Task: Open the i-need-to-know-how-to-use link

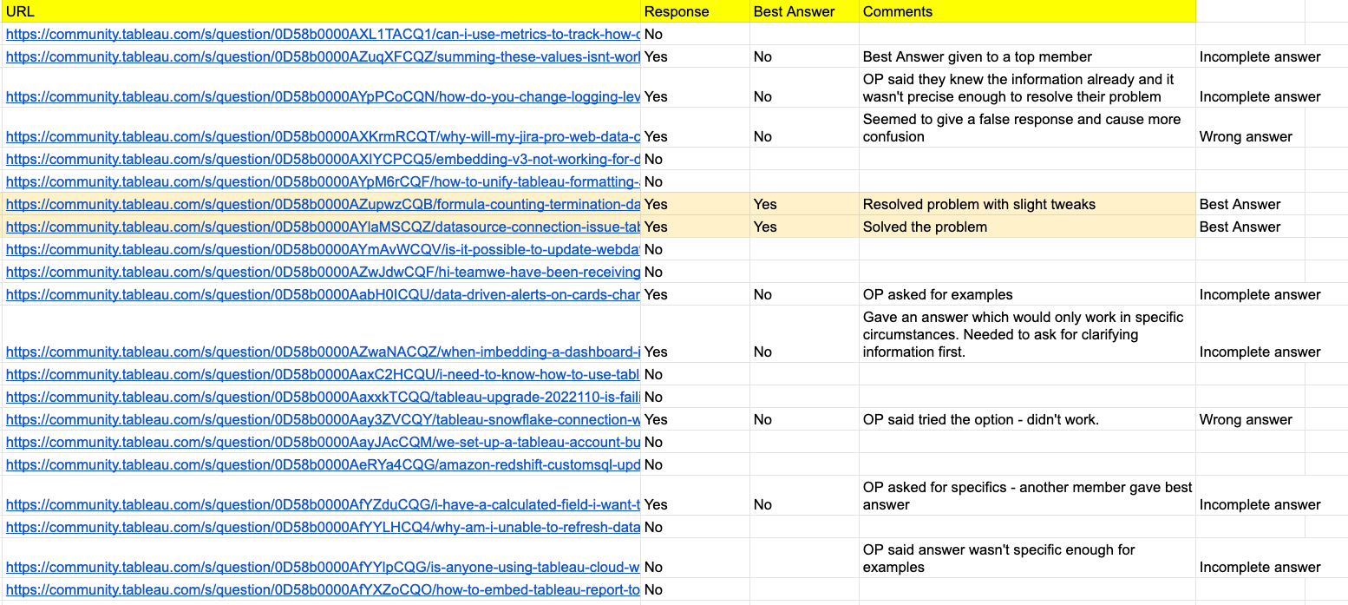Action: (323, 375)
